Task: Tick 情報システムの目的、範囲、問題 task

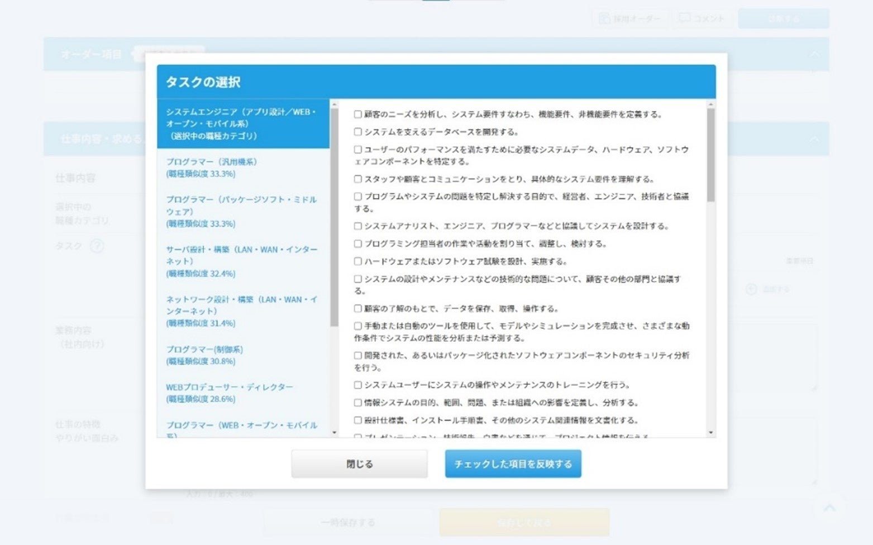Action: click(357, 403)
